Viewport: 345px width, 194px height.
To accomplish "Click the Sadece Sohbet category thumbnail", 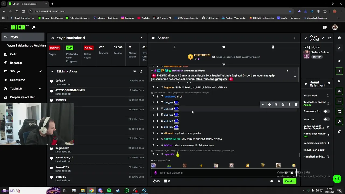I will 307,54.
